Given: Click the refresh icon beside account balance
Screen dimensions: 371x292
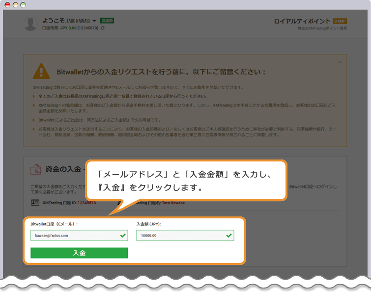Looking at the screenshot, I should 102,28.
